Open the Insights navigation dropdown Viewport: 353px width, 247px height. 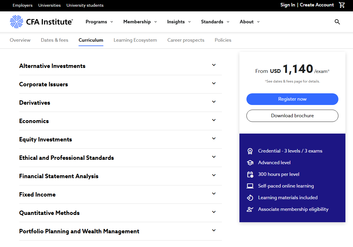coord(179,22)
